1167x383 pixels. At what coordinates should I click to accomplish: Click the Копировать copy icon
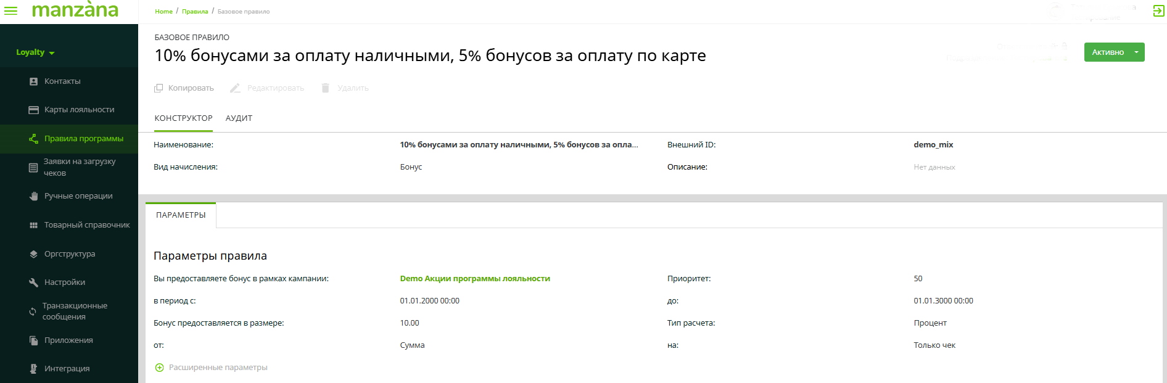[159, 88]
